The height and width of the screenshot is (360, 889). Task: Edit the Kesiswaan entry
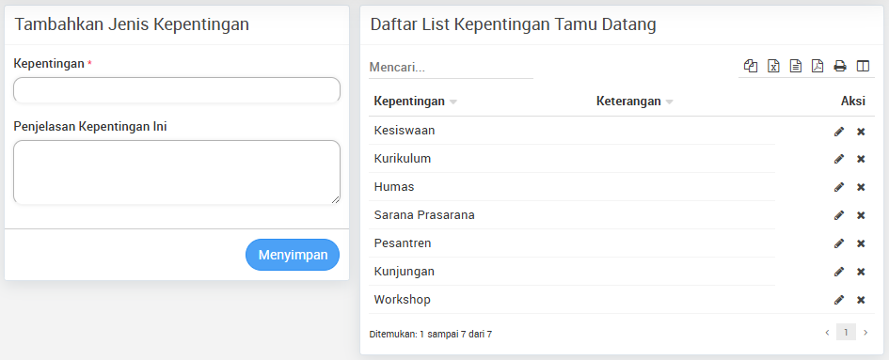pos(839,131)
